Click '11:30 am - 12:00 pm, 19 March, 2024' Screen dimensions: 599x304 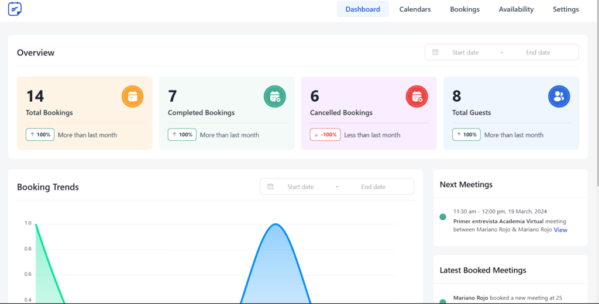[500, 211]
